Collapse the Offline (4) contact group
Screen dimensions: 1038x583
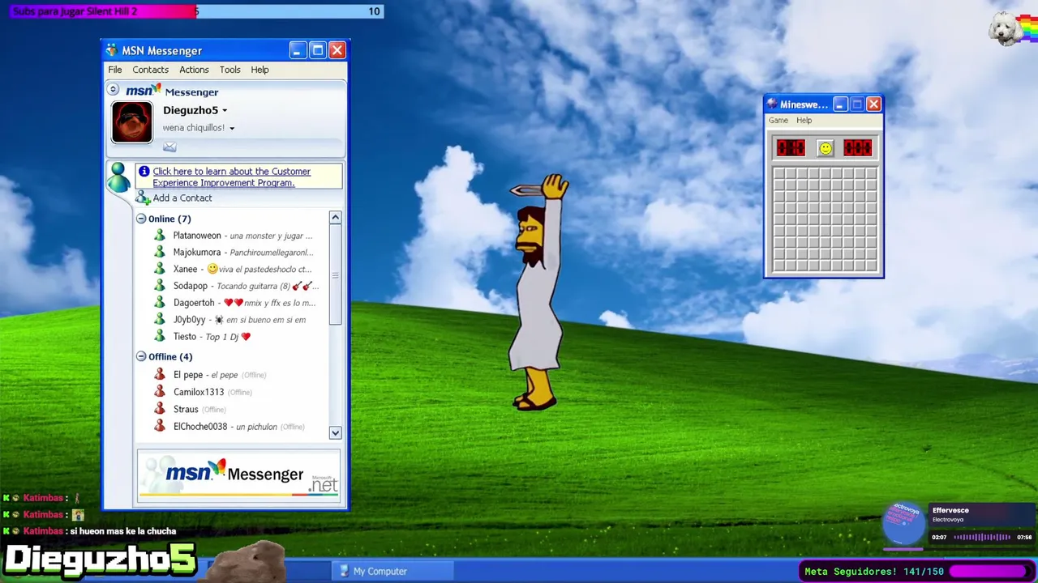(x=141, y=356)
